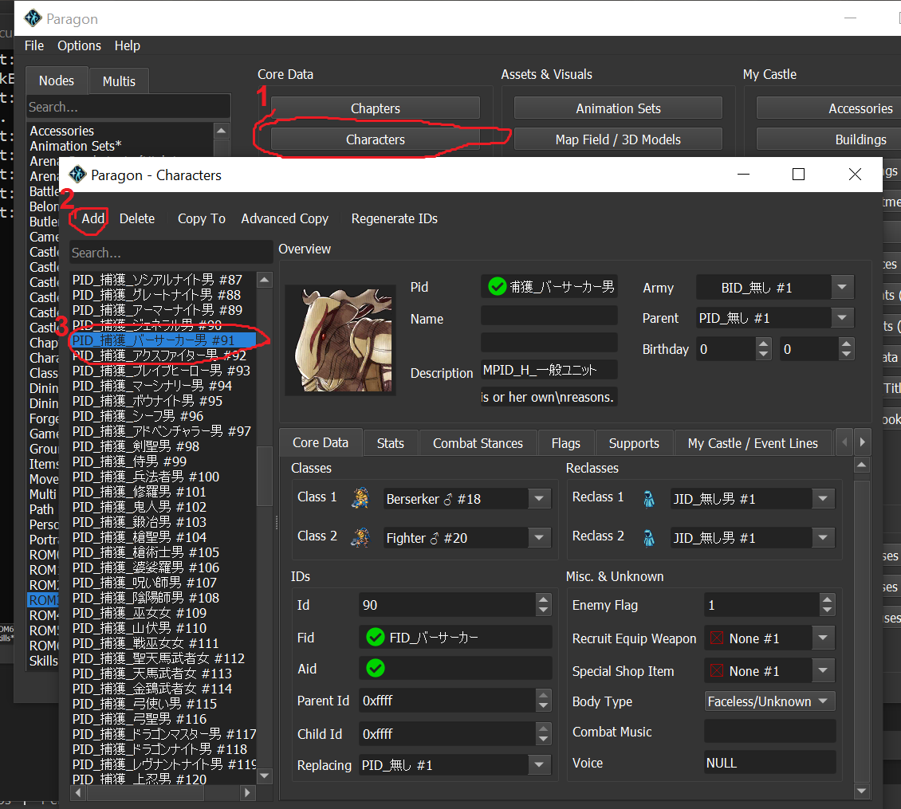Click the Berserker character portrait thumbnail
The width and height of the screenshot is (901, 809).
click(x=340, y=340)
